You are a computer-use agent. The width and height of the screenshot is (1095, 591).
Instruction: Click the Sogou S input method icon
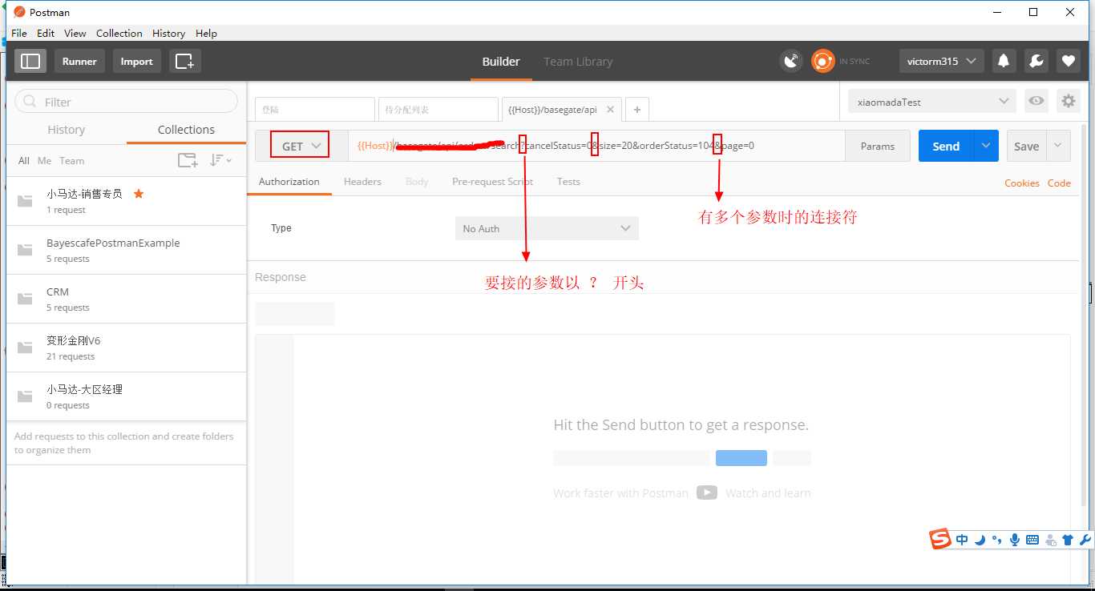click(940, 539)
